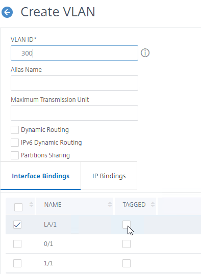
Task: Mark LA/1 as tagged
Action: [127, 225]
